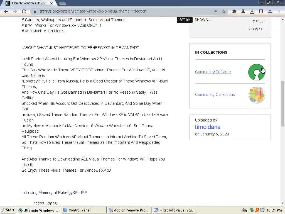Viewport: 285px width, 214px height.
Task: Bookmark page with the star icon
Action: pos(224,11)
